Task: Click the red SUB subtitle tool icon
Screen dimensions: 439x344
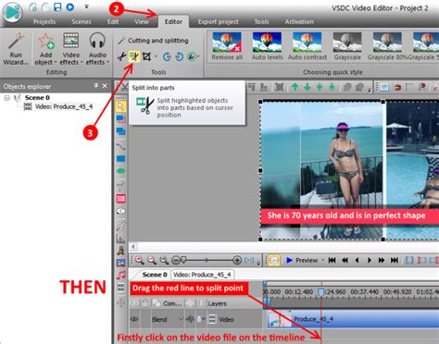Action: click(120, 199)
